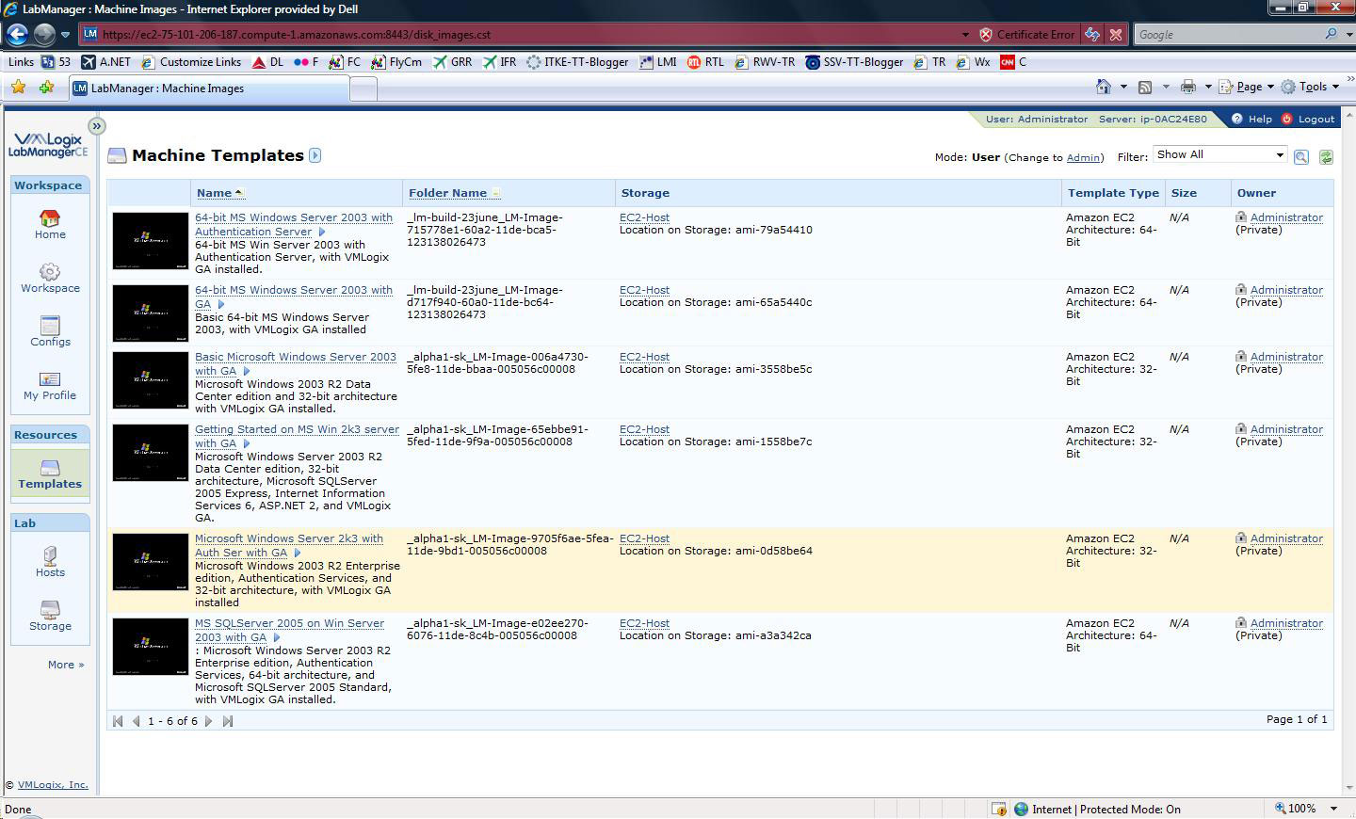Go to the next page of results
Viewport: 1356px width, 819px height.
(209, 721)
